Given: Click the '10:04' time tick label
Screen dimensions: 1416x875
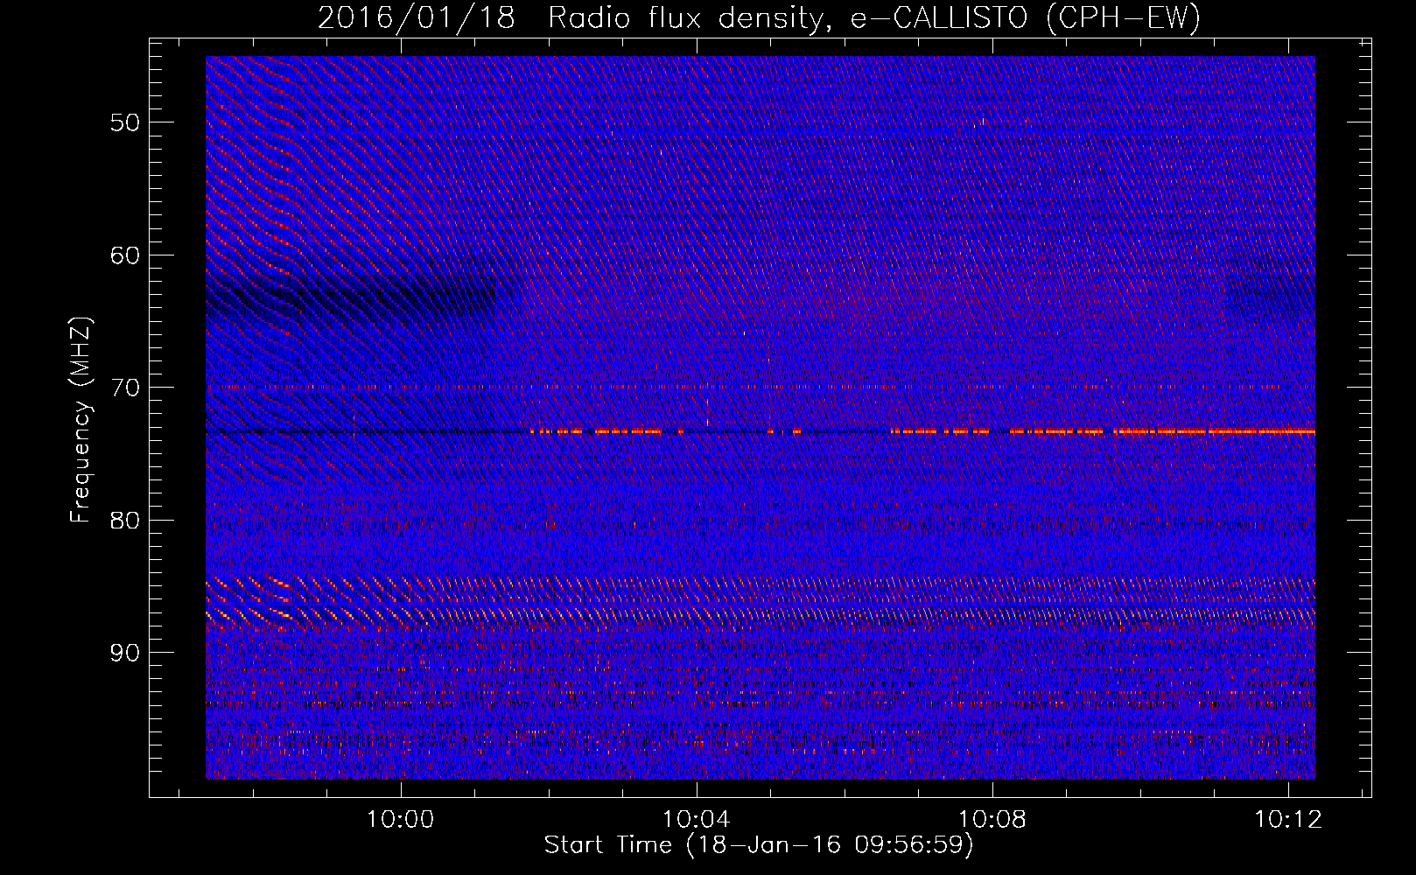Looking at the screenshot, I should [697, 819].
